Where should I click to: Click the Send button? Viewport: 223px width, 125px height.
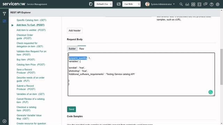(71, 109)
